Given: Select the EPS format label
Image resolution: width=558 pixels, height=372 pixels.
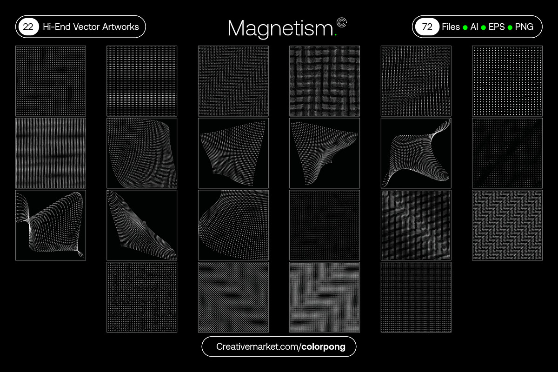Looking at the screenshot, I should [x=497, y=27].
